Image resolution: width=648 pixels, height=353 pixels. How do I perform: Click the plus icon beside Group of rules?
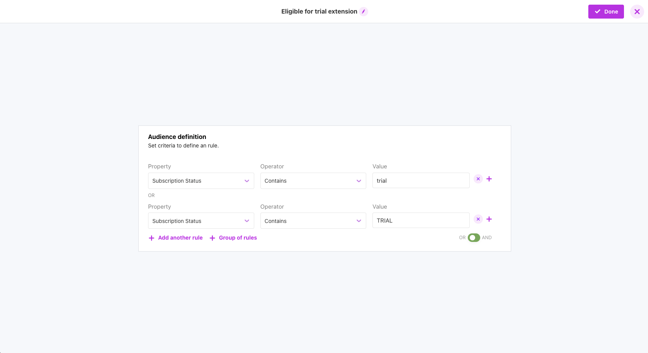coord(212,238)
